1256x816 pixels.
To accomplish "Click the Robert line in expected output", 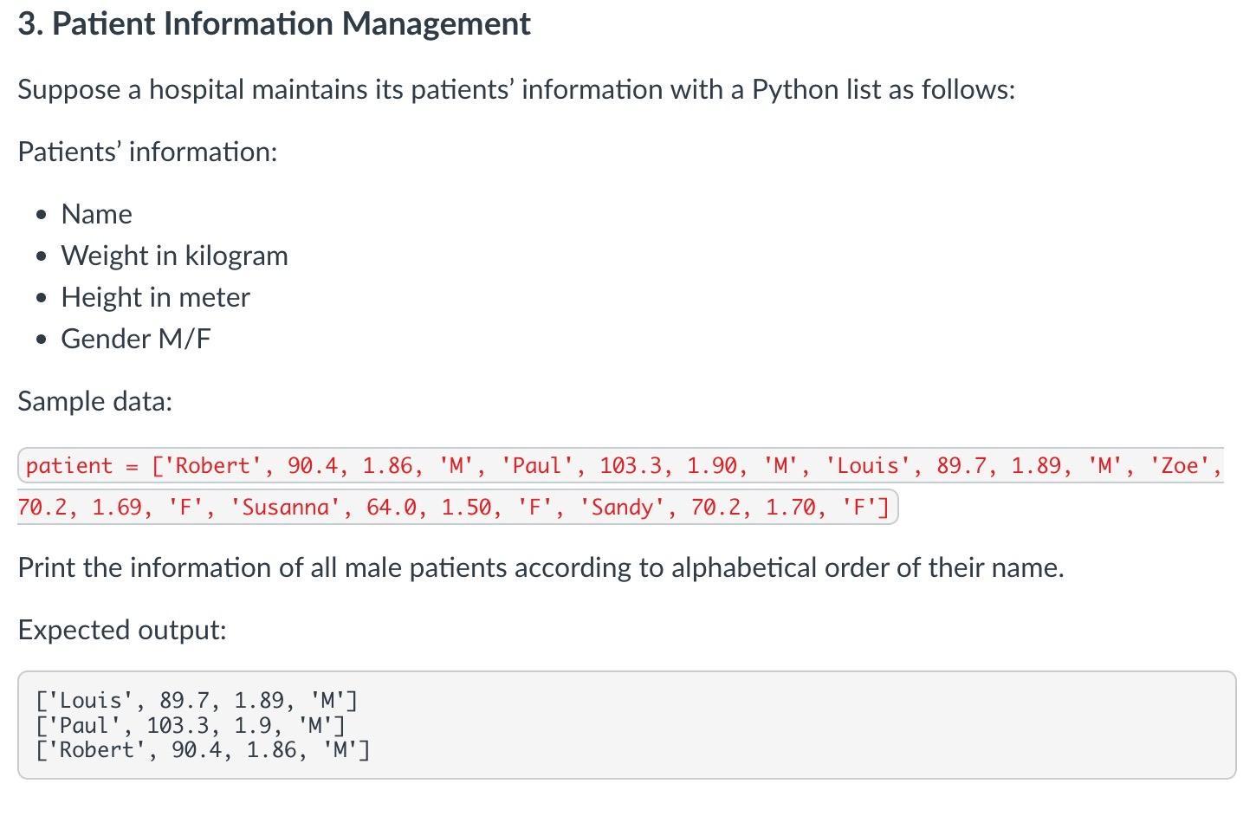I will tap(202, 750).
